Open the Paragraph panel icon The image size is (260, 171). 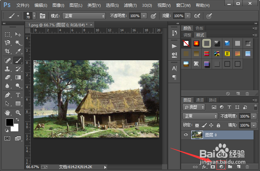point(174,77)
